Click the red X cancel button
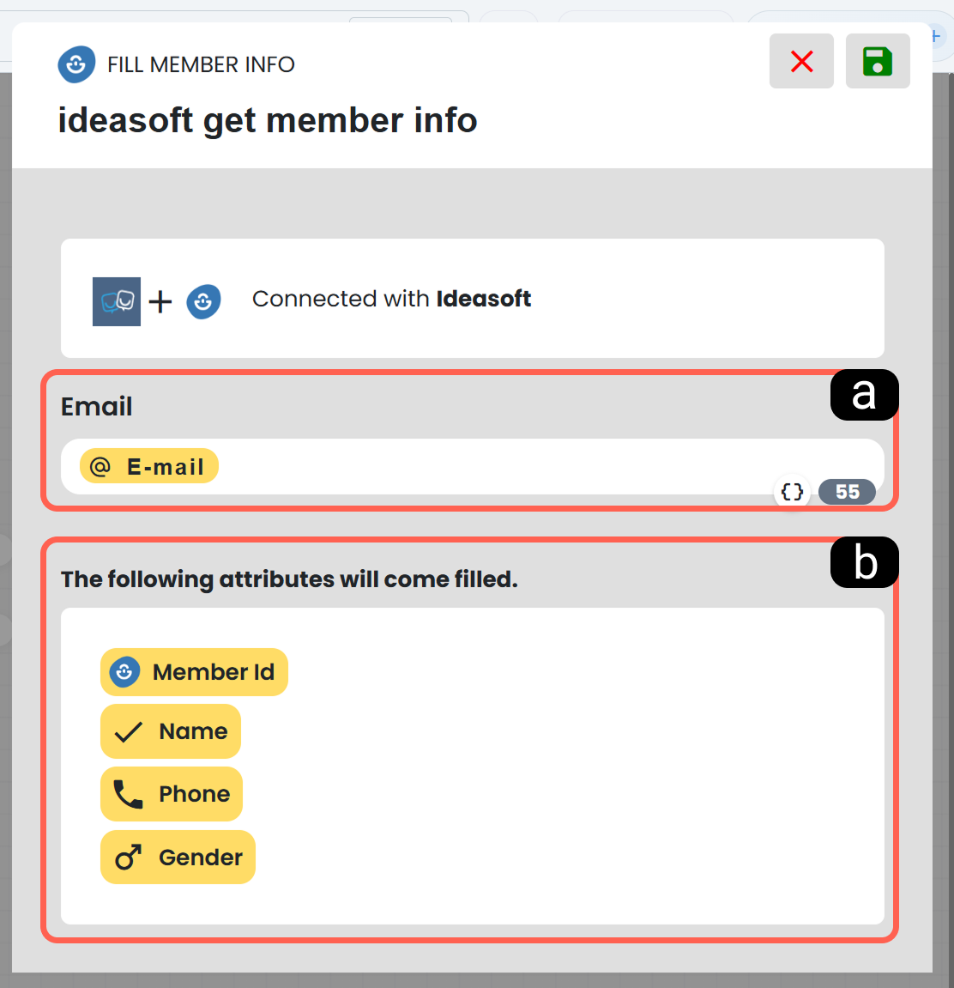 click(801, 61)
